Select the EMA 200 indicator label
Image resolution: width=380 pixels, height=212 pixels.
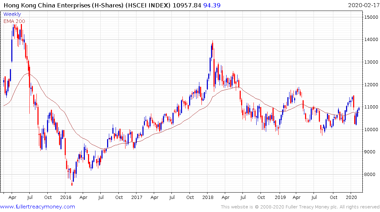[x=14, y=21]
